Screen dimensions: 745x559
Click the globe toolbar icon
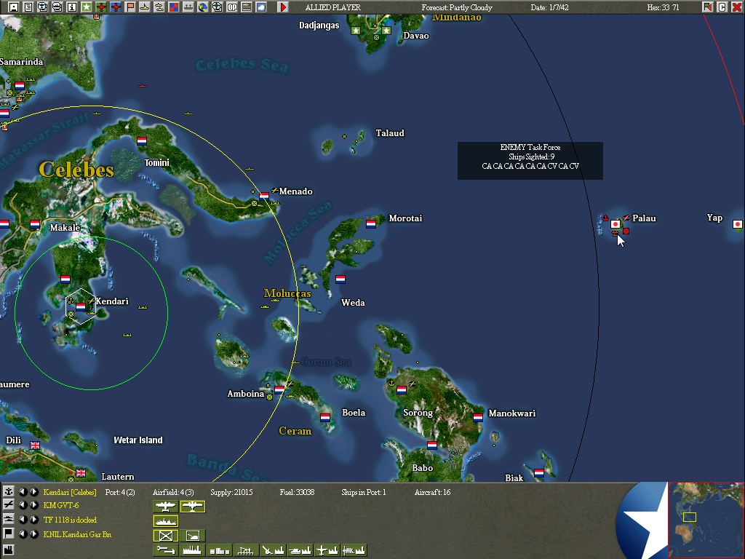203,7
